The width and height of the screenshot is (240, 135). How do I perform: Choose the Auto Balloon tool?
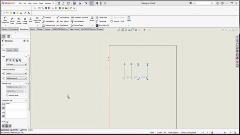48,21
